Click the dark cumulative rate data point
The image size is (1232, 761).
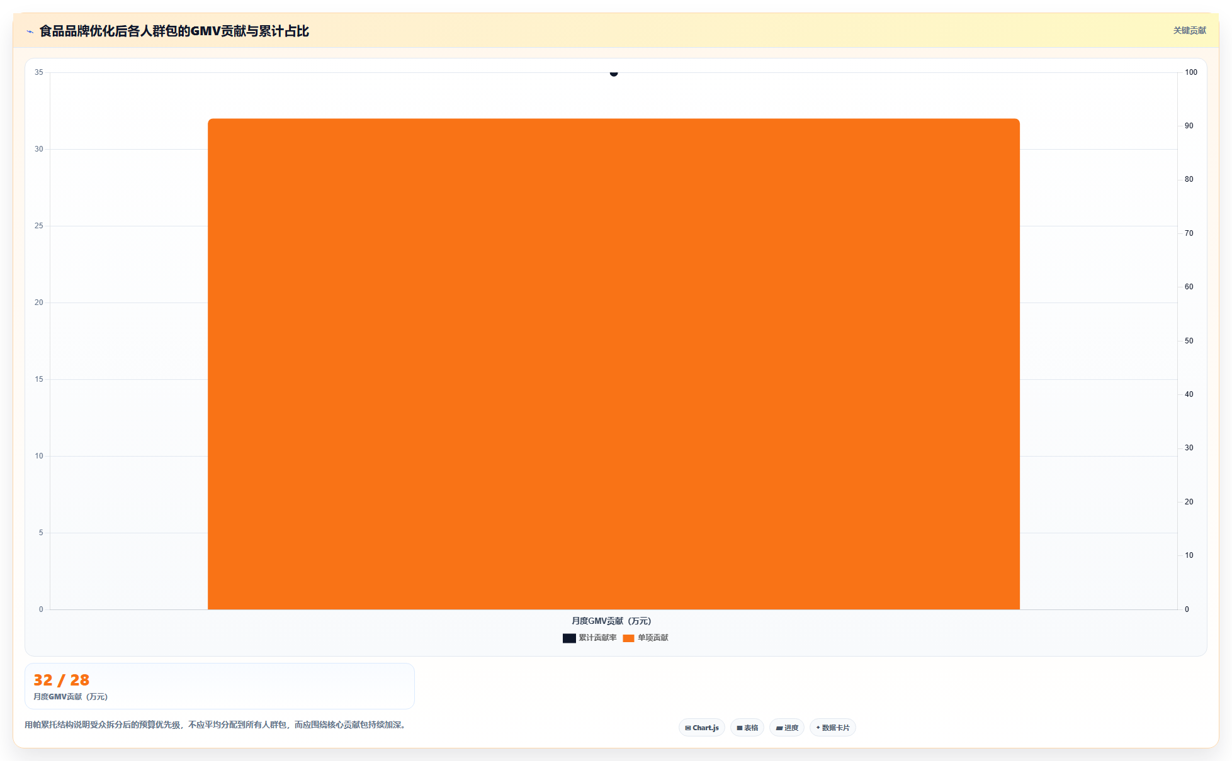(x=614, y=73)
